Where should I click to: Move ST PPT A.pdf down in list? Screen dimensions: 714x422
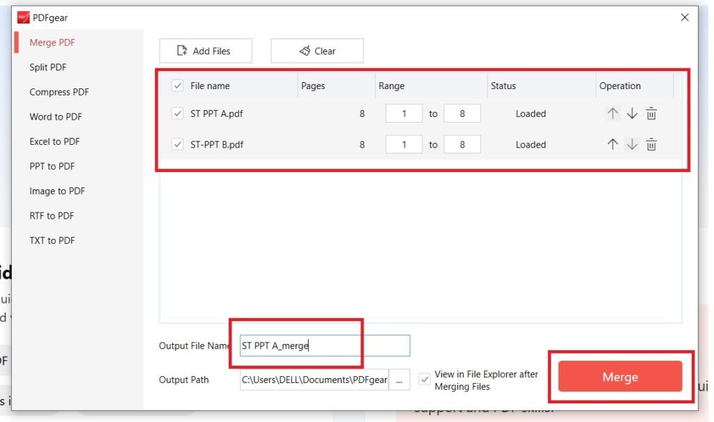[x=632, y=114]
